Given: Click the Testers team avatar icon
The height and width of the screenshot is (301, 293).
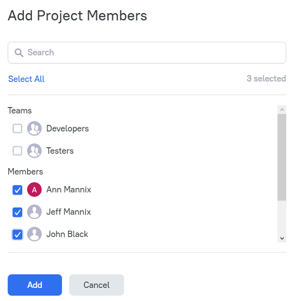Looking at the screenshot, I should coord(34,150).
